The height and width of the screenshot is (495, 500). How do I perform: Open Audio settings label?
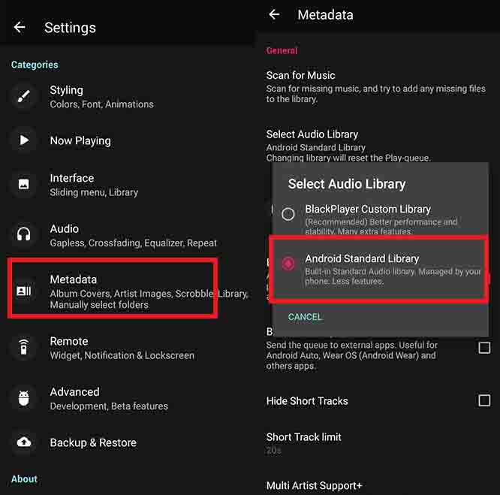[64, 228]
